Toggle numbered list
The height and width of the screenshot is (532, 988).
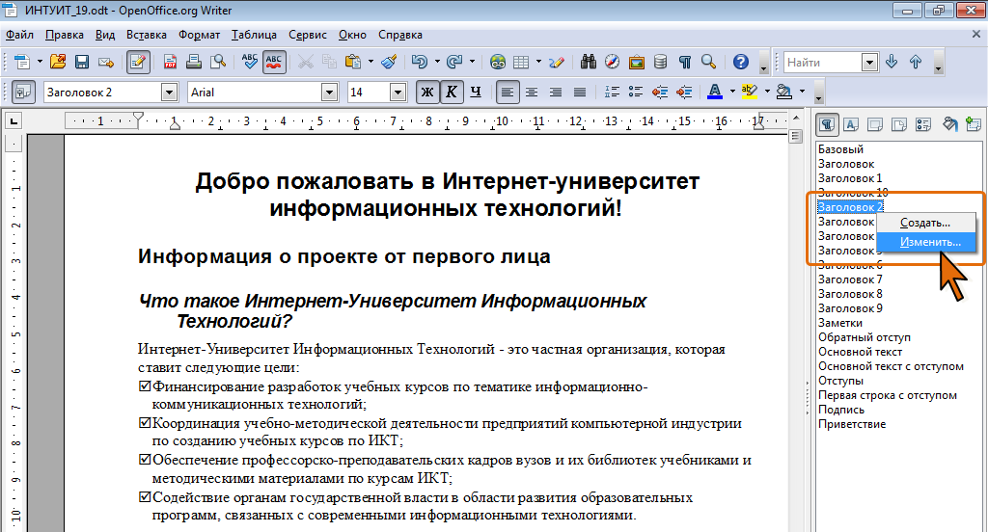[x=612, y=92]
